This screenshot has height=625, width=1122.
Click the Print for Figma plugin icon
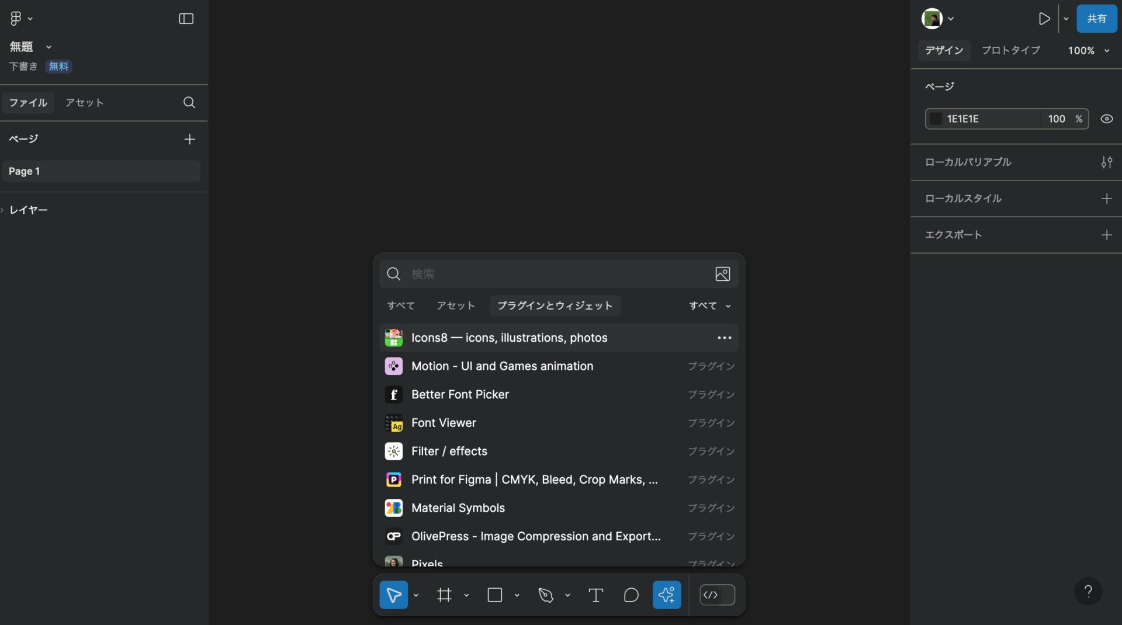point(394,480)
